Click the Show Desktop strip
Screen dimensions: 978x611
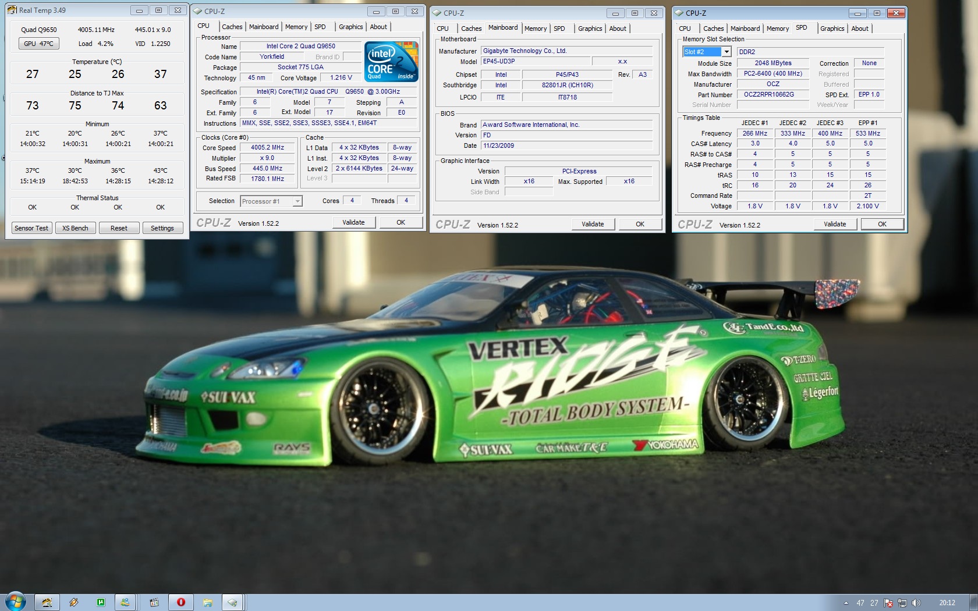973,603
